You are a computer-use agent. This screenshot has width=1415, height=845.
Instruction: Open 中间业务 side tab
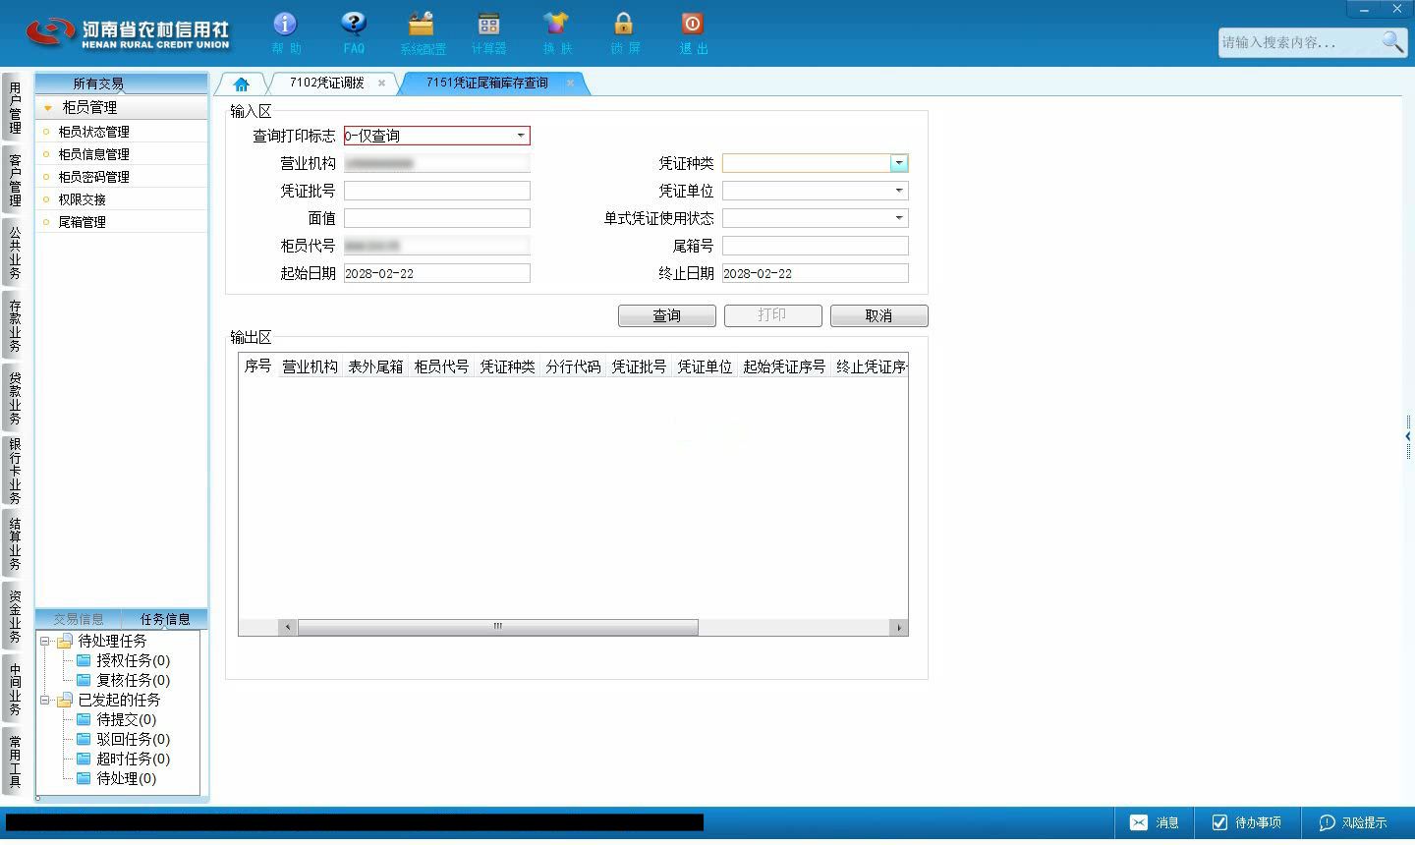[15, 689]
